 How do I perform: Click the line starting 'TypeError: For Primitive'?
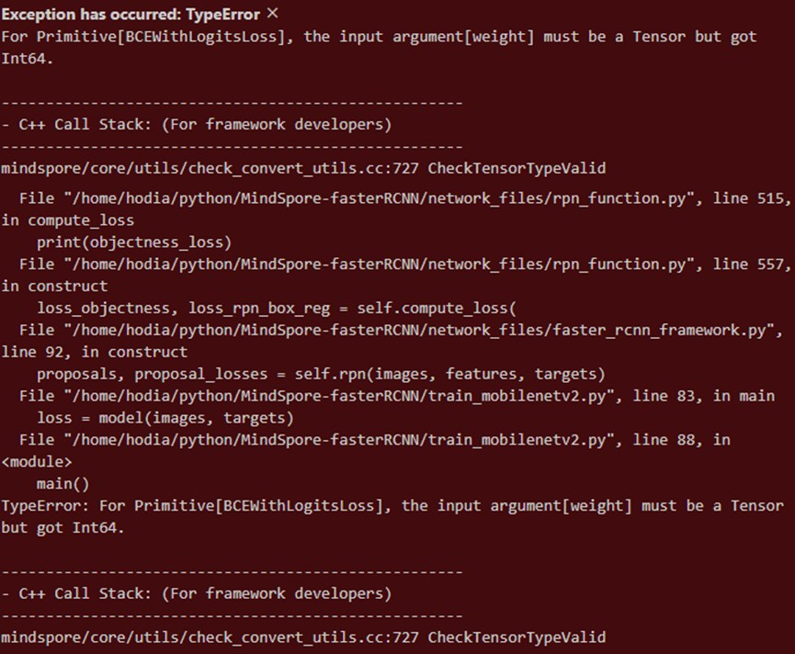pyautogui.click(x=392, y=506)
